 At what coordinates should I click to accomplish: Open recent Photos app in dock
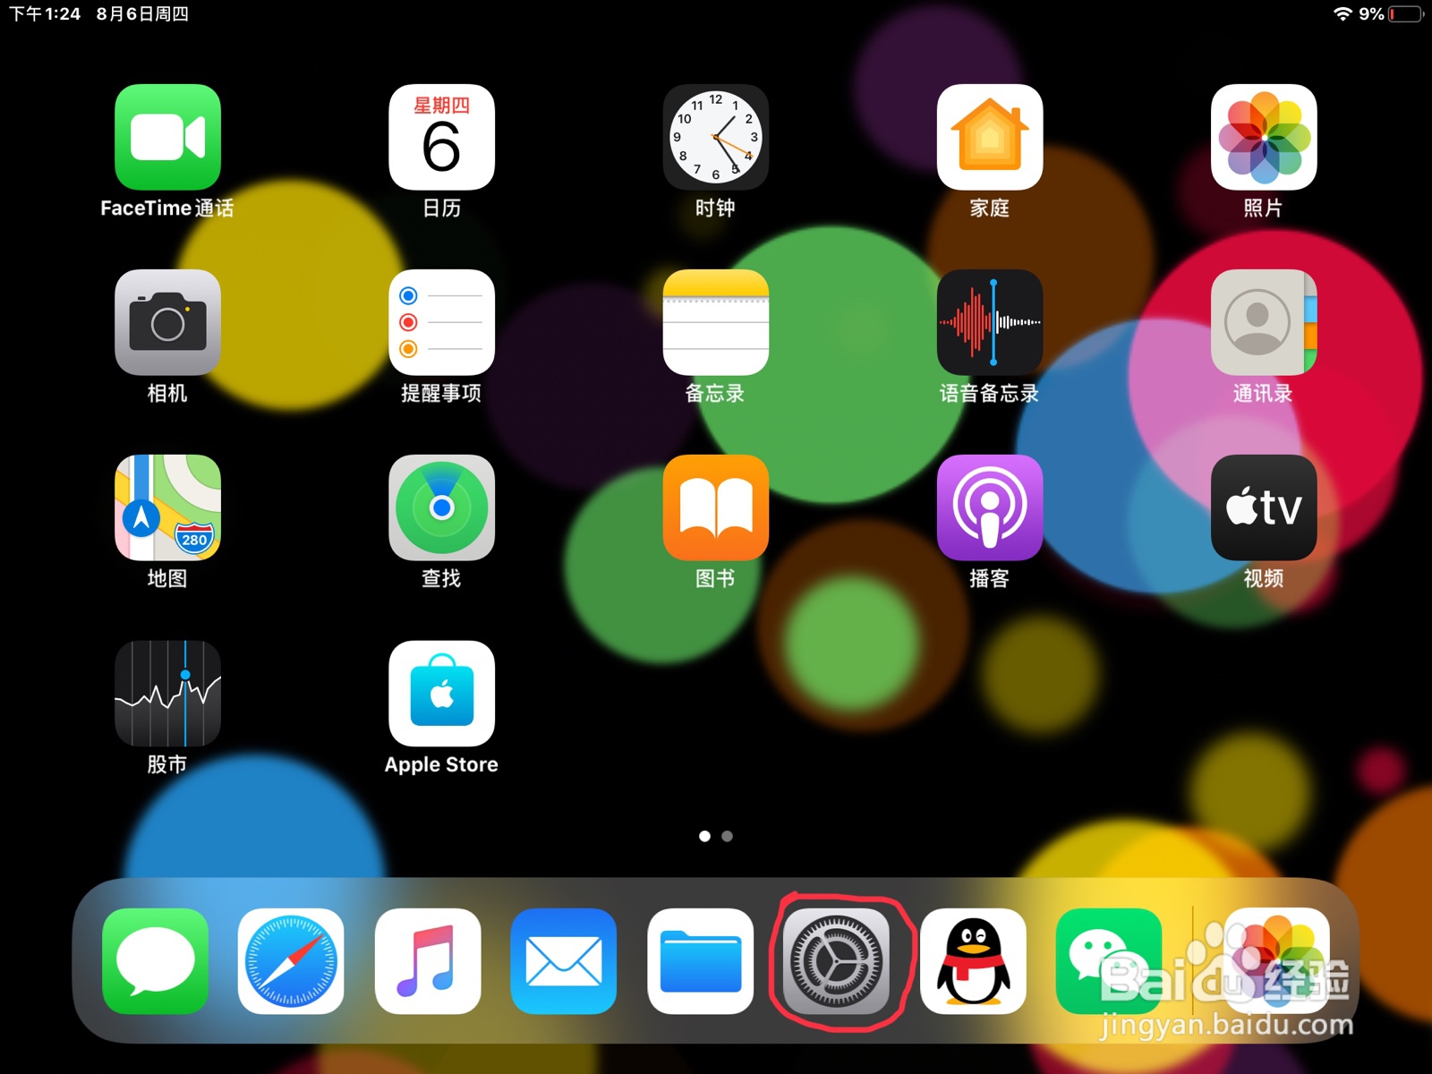point(1276,961)
